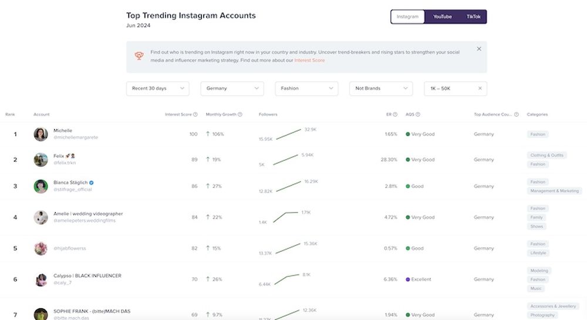Screen dimensions: 587x320
Task: Open SOPHIE FRANK - (bitte)MACH DAS account
Action: [92, 311]
